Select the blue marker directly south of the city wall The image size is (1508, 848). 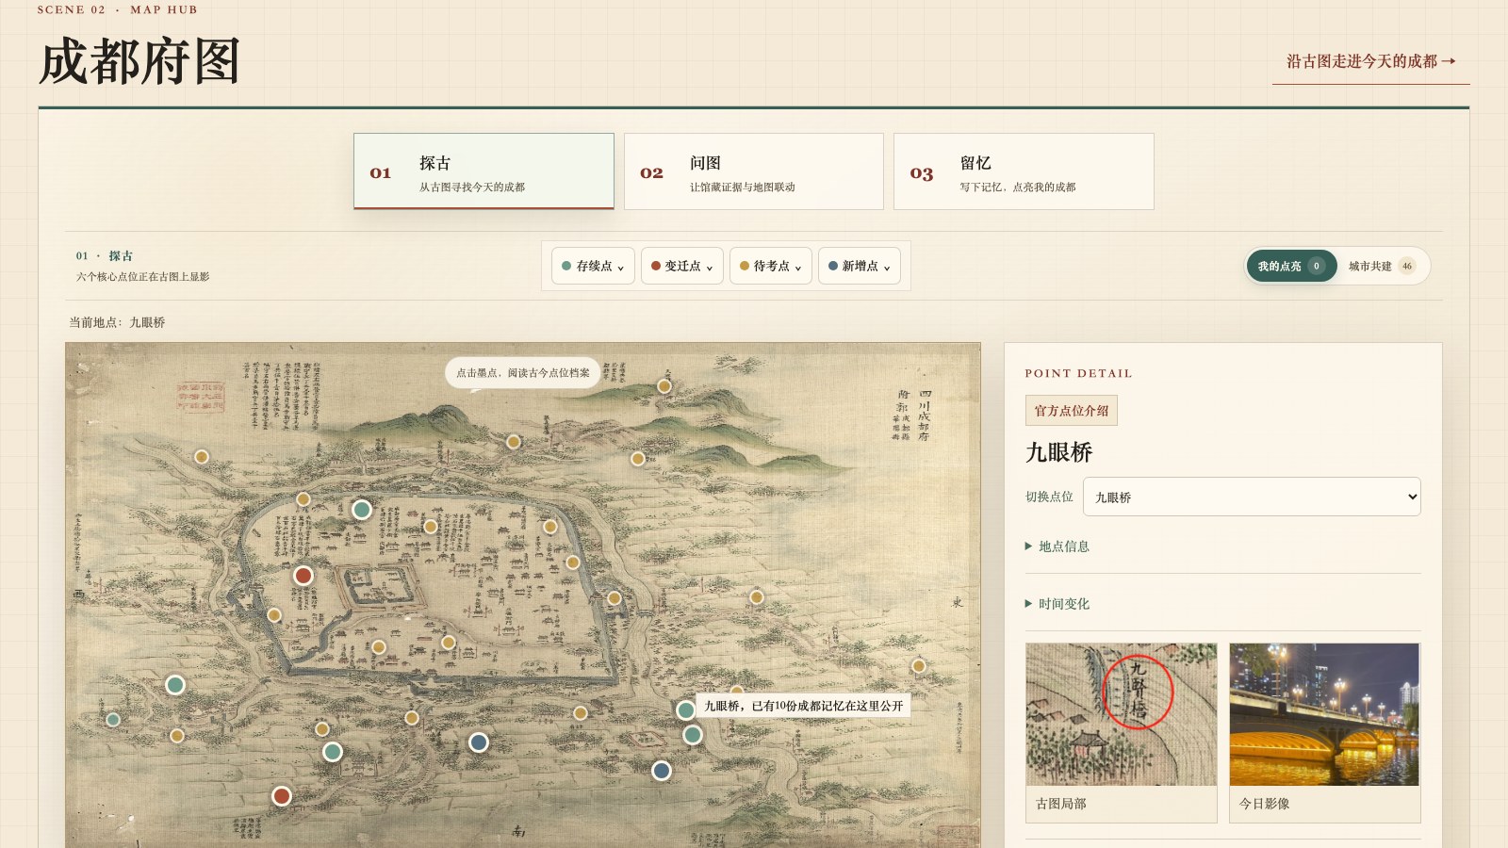click(x=479, y=742)
